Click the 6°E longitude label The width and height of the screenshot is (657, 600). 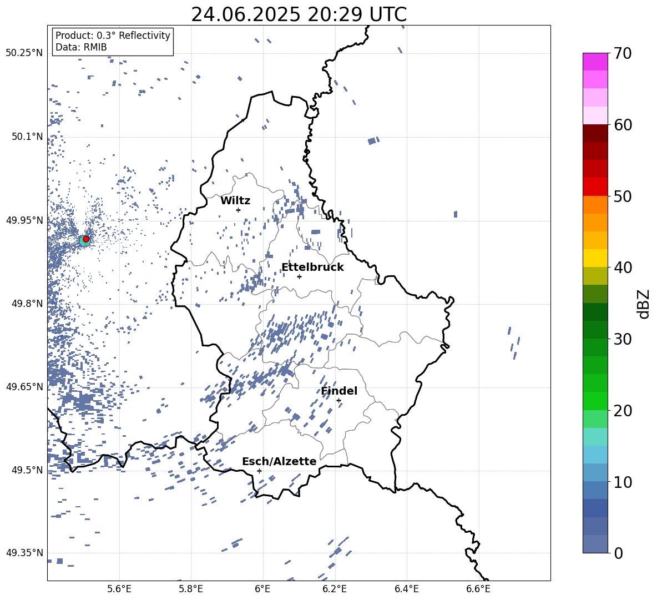click(x=262, y=589)
